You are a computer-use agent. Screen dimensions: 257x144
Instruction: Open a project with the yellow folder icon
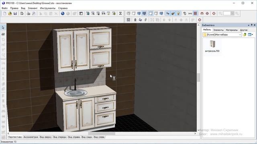pyautogui.click(x=10, y=14)
